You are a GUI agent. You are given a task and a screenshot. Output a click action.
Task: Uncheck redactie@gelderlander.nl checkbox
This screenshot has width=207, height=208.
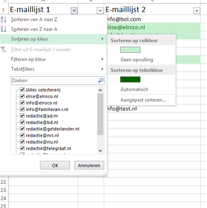click(22, 129)
